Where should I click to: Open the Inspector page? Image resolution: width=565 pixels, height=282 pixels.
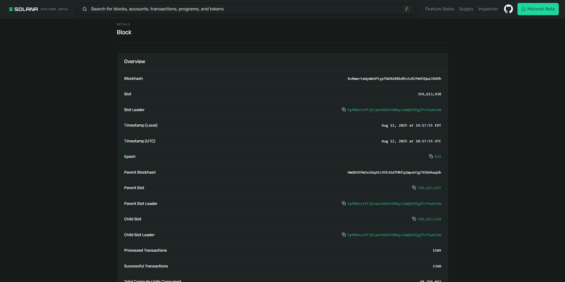point(488,9)
